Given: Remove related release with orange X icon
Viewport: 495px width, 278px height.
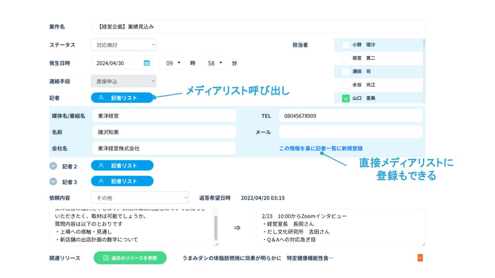Looking at the screenshot, I should (420, 258).
